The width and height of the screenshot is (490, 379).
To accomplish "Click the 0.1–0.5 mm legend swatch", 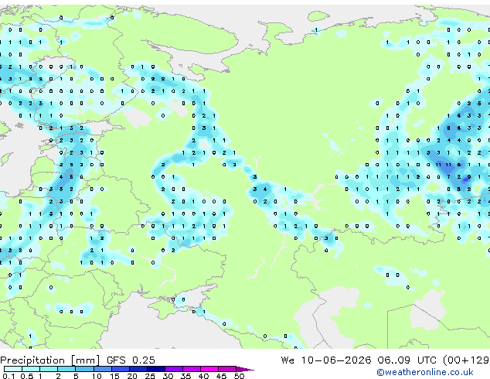I will pyautogui.click(x=13, y=369).
